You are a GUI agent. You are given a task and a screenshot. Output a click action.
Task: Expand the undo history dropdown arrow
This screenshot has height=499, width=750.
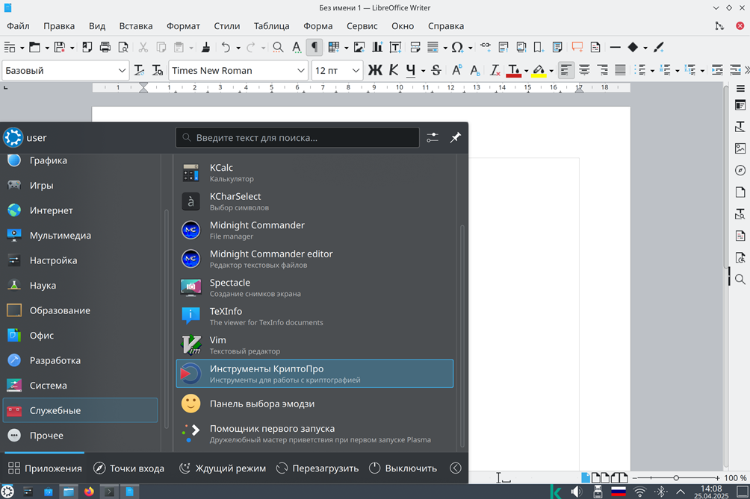pos(238,47)
